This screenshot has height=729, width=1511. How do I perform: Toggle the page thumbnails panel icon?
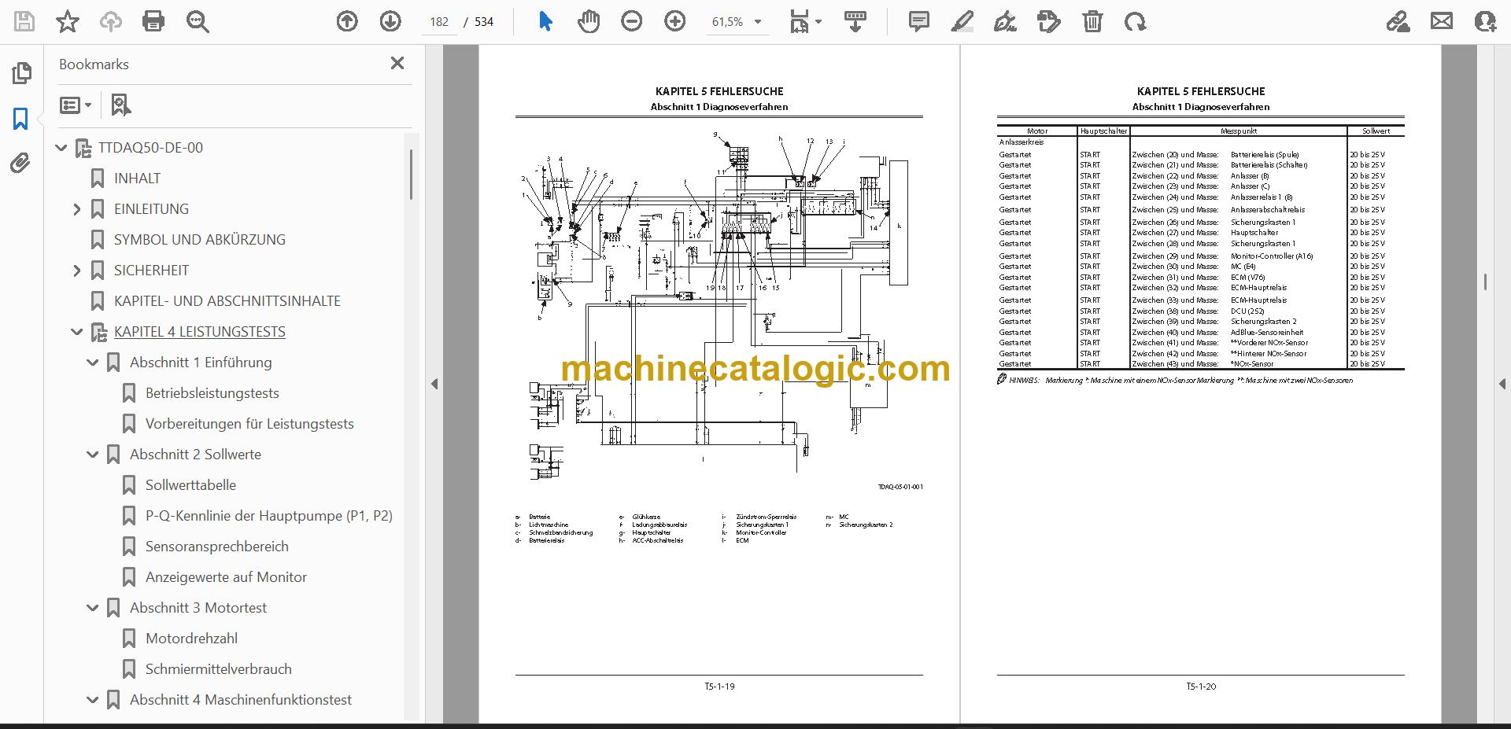point(21,73)
